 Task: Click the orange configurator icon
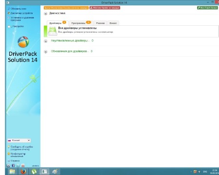pos(9,154)
